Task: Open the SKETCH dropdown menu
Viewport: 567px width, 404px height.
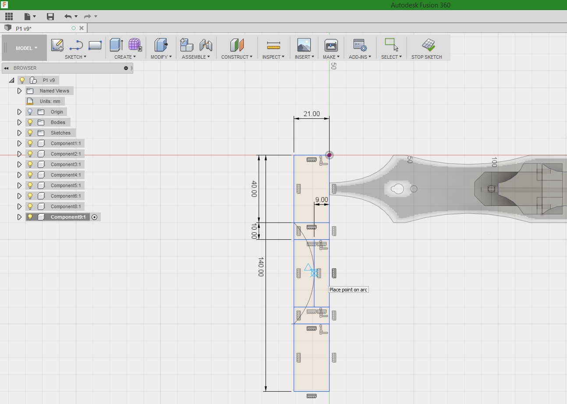Action: (75, 57)
